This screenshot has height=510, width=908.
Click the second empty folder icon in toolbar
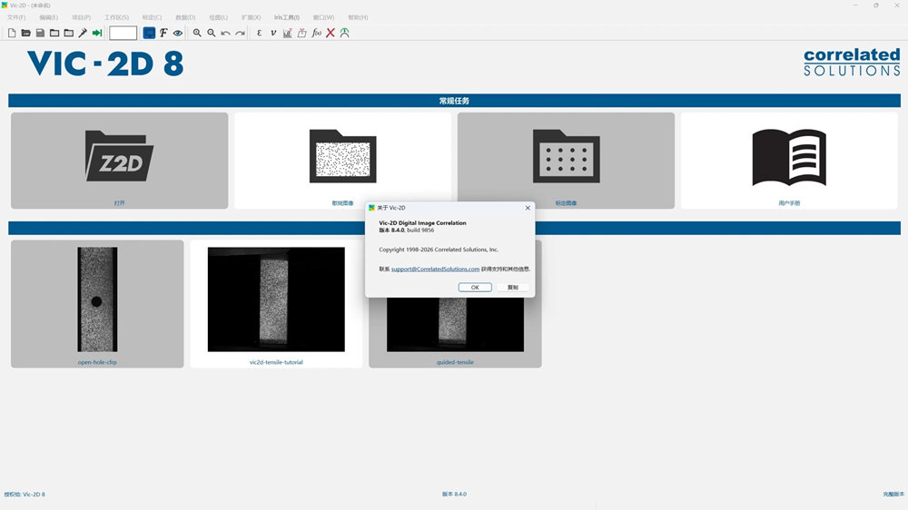pos(68,33)
